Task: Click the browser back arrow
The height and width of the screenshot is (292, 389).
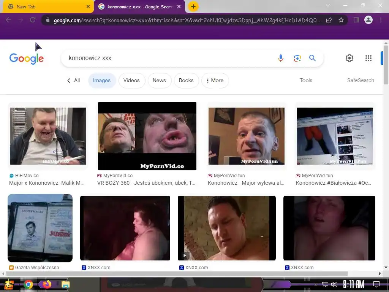Action: (8, 20)
